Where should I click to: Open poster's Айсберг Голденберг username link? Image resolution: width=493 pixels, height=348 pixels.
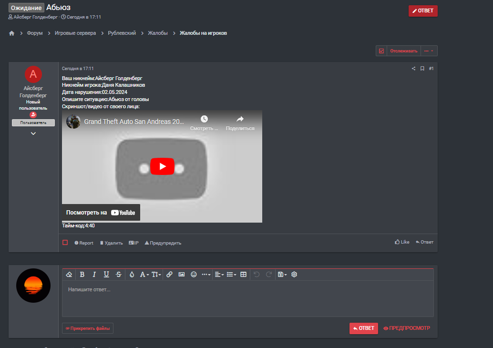click(x=33, y=92)
